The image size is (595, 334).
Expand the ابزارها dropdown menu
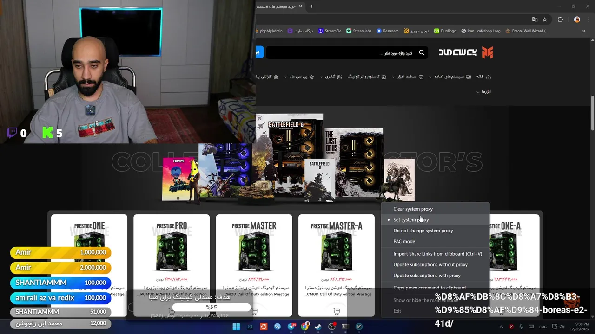pyautogui.click(x=483, y=92)
